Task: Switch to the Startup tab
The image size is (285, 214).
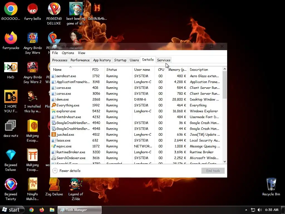Action: [x=120, y=60]
